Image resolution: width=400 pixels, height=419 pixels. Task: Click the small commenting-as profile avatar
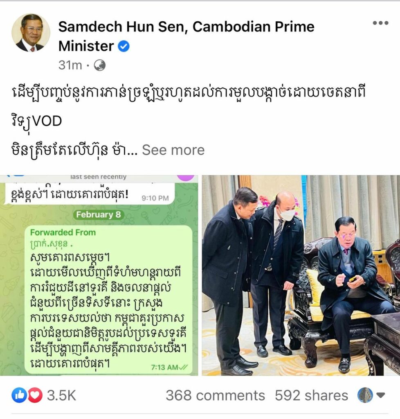pos(365,395)
